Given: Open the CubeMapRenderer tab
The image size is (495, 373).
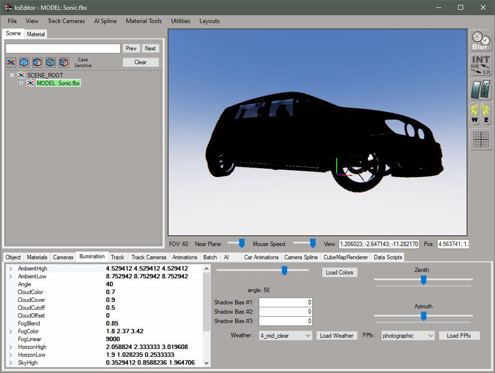Looking at the screenshot, I should (346, 257).
